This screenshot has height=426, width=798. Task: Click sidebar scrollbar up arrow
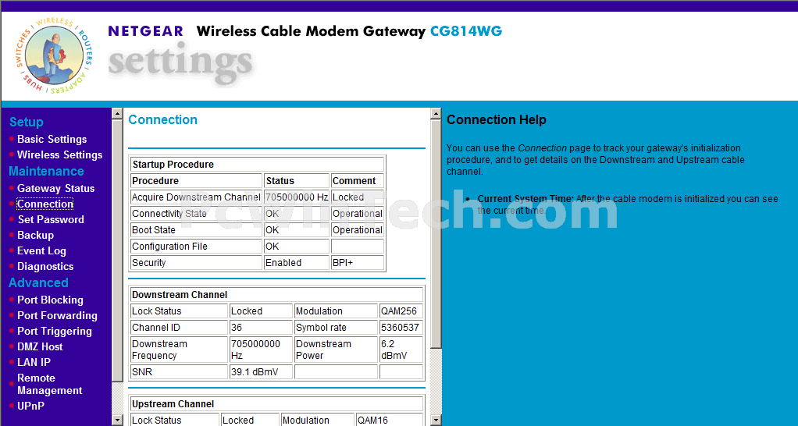tap(117, 113)
